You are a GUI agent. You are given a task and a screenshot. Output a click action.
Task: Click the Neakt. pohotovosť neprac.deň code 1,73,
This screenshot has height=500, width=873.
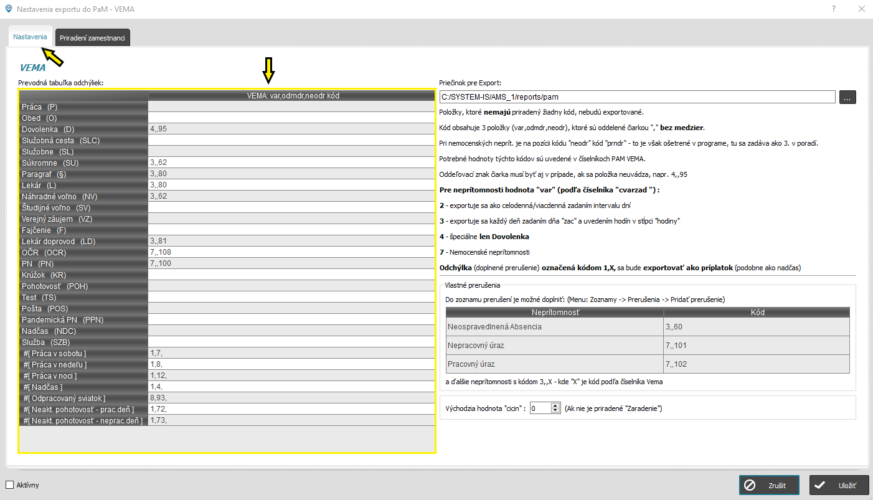[x=291, y=420]
